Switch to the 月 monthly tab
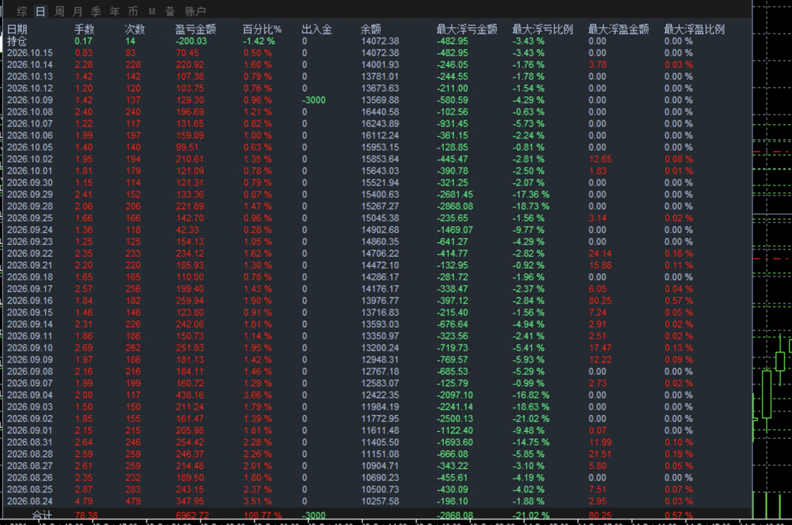The height and width of the screenshot is (525, 792). coord(78,11)
